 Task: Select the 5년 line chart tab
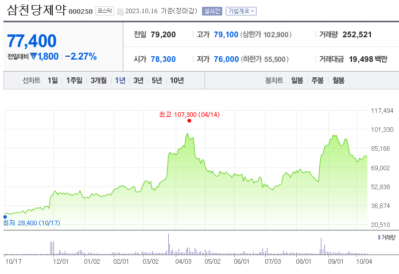pos(157,81)
